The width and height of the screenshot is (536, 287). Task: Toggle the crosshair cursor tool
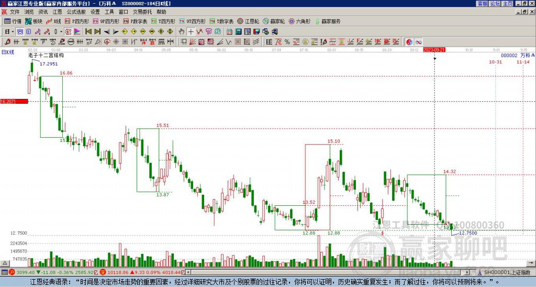click(191, 31)
